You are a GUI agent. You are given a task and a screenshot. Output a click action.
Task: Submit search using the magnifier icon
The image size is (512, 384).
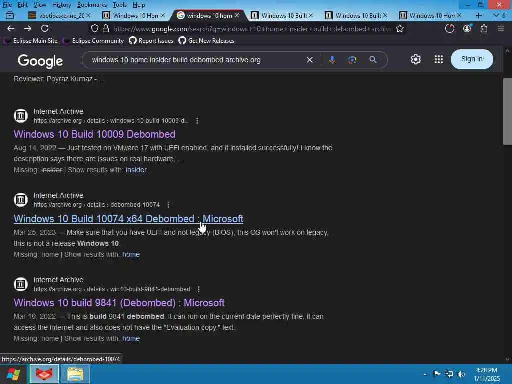[x=373, y=60]
